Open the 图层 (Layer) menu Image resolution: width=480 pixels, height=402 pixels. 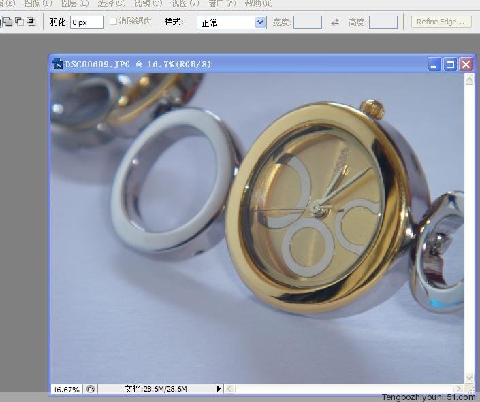75,3
